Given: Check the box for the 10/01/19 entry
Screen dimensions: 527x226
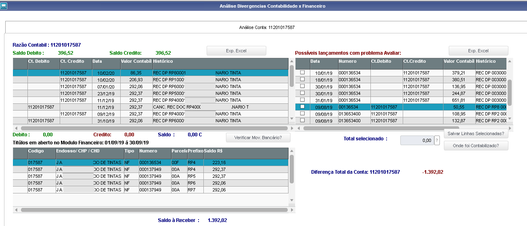Looking at the screenshot, I should click(302, 72).
